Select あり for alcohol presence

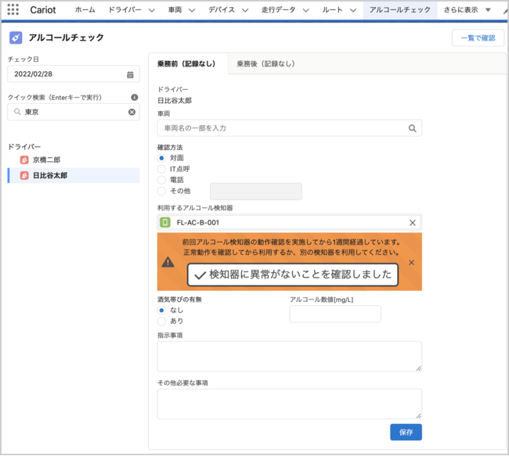click(x=162, y=321)
